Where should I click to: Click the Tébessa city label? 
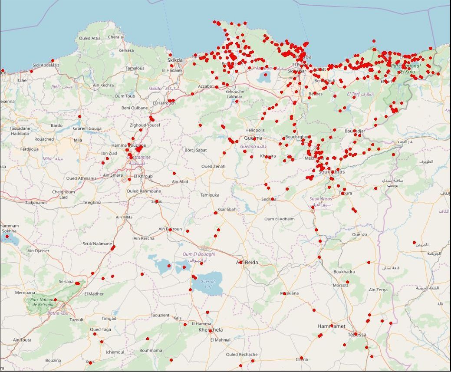[x=357, y=335]
